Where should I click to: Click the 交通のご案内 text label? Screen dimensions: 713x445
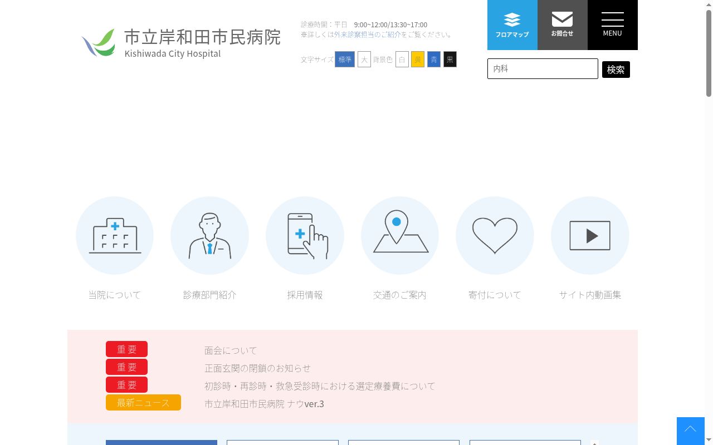point(400,295)
